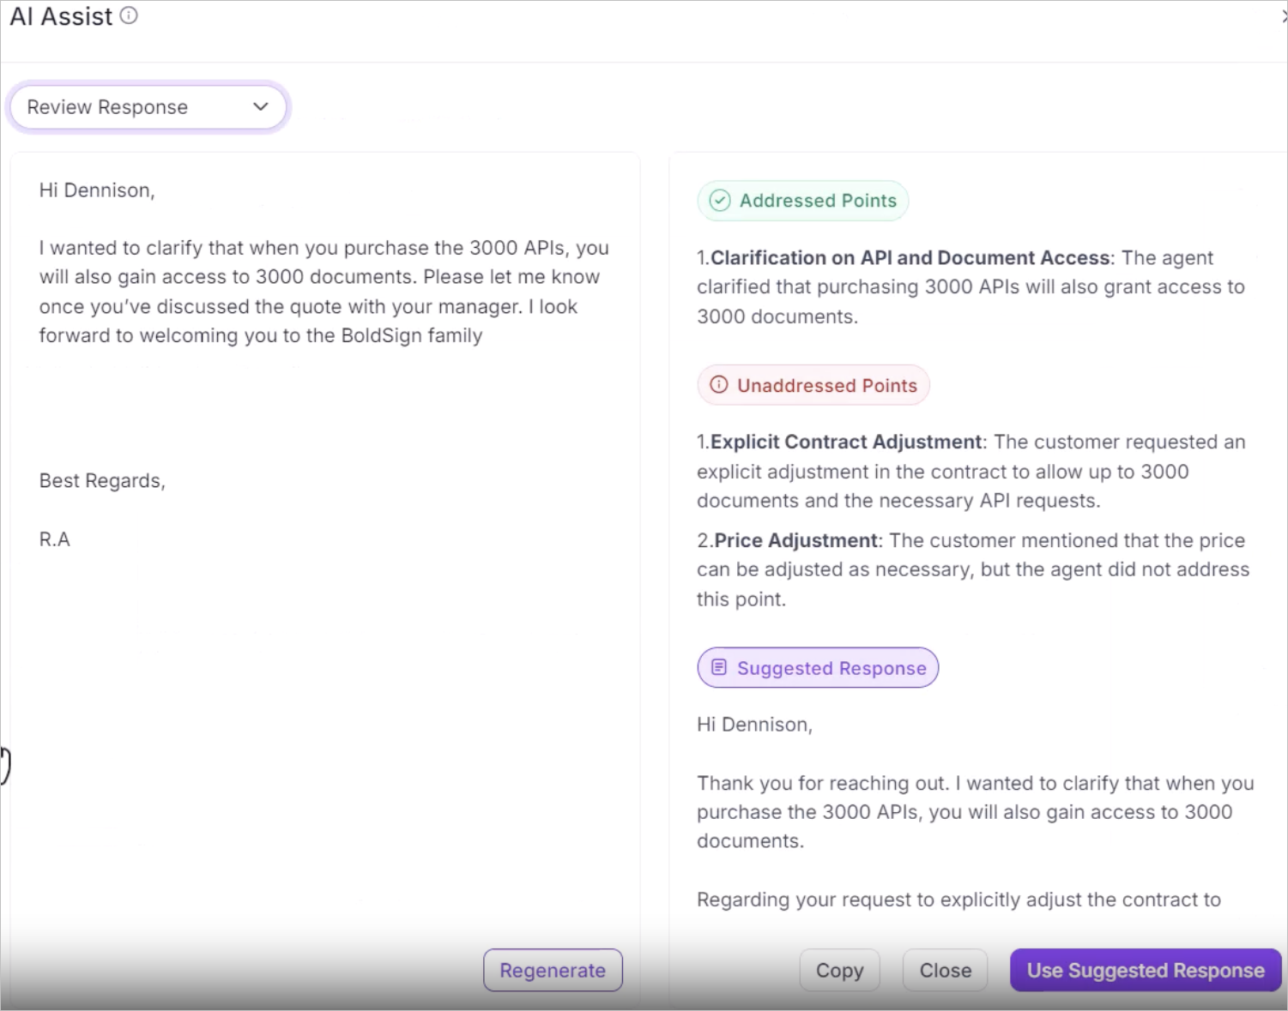Viewport: 1288px width, 1011px height.
Task: Click the 'Clarification on API and Document Access' heading
Action: (x=910, y=257)
